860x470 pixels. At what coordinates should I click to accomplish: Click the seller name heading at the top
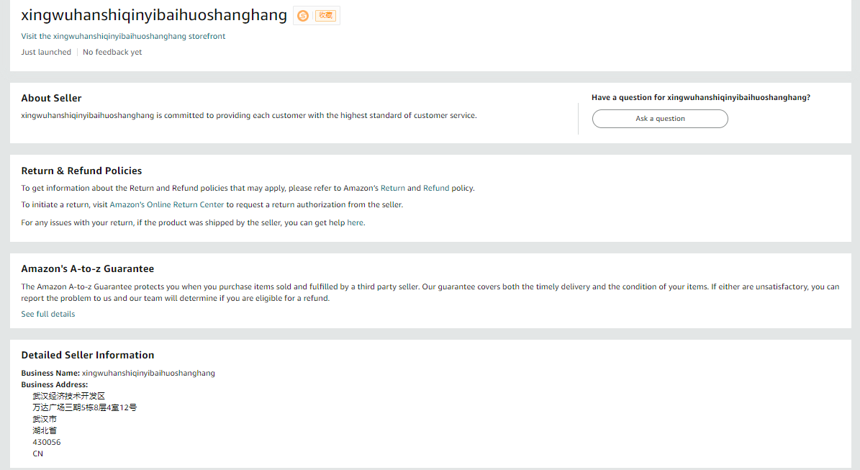[x=153, y=14]
